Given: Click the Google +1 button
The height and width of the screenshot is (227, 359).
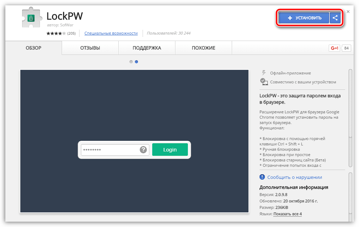Looking at the screenshot, I should [334, 48].
